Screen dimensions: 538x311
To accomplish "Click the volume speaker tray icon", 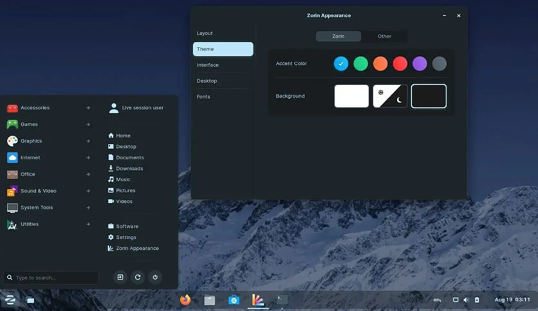I will tap(466, 299).
